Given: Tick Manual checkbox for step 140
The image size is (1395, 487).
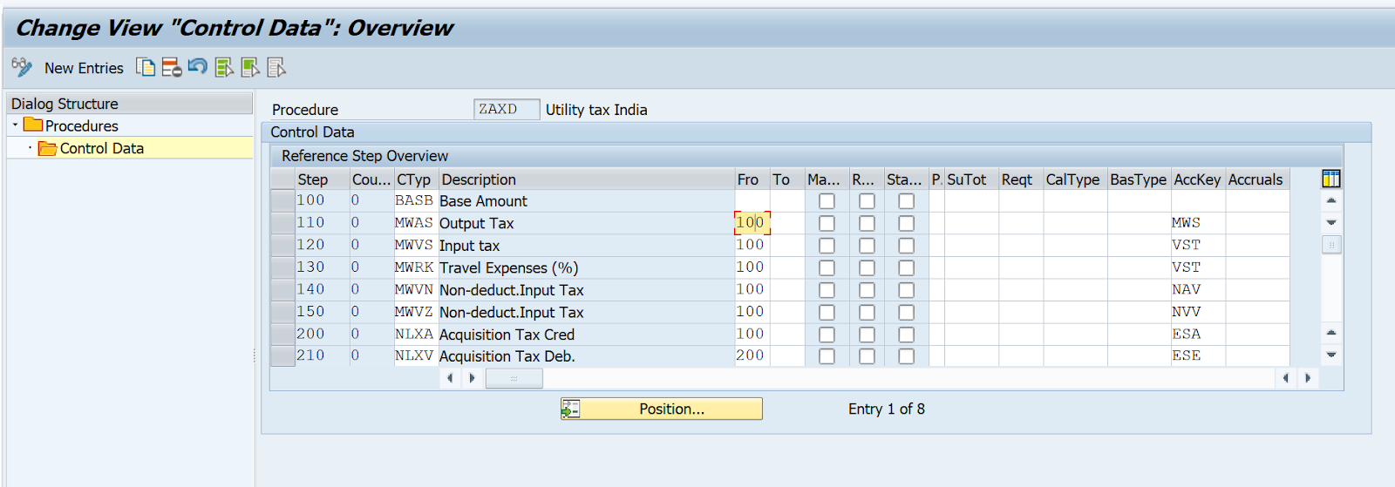Looking at the screenshot, I should pyautogui.click(x=827, y=290).
